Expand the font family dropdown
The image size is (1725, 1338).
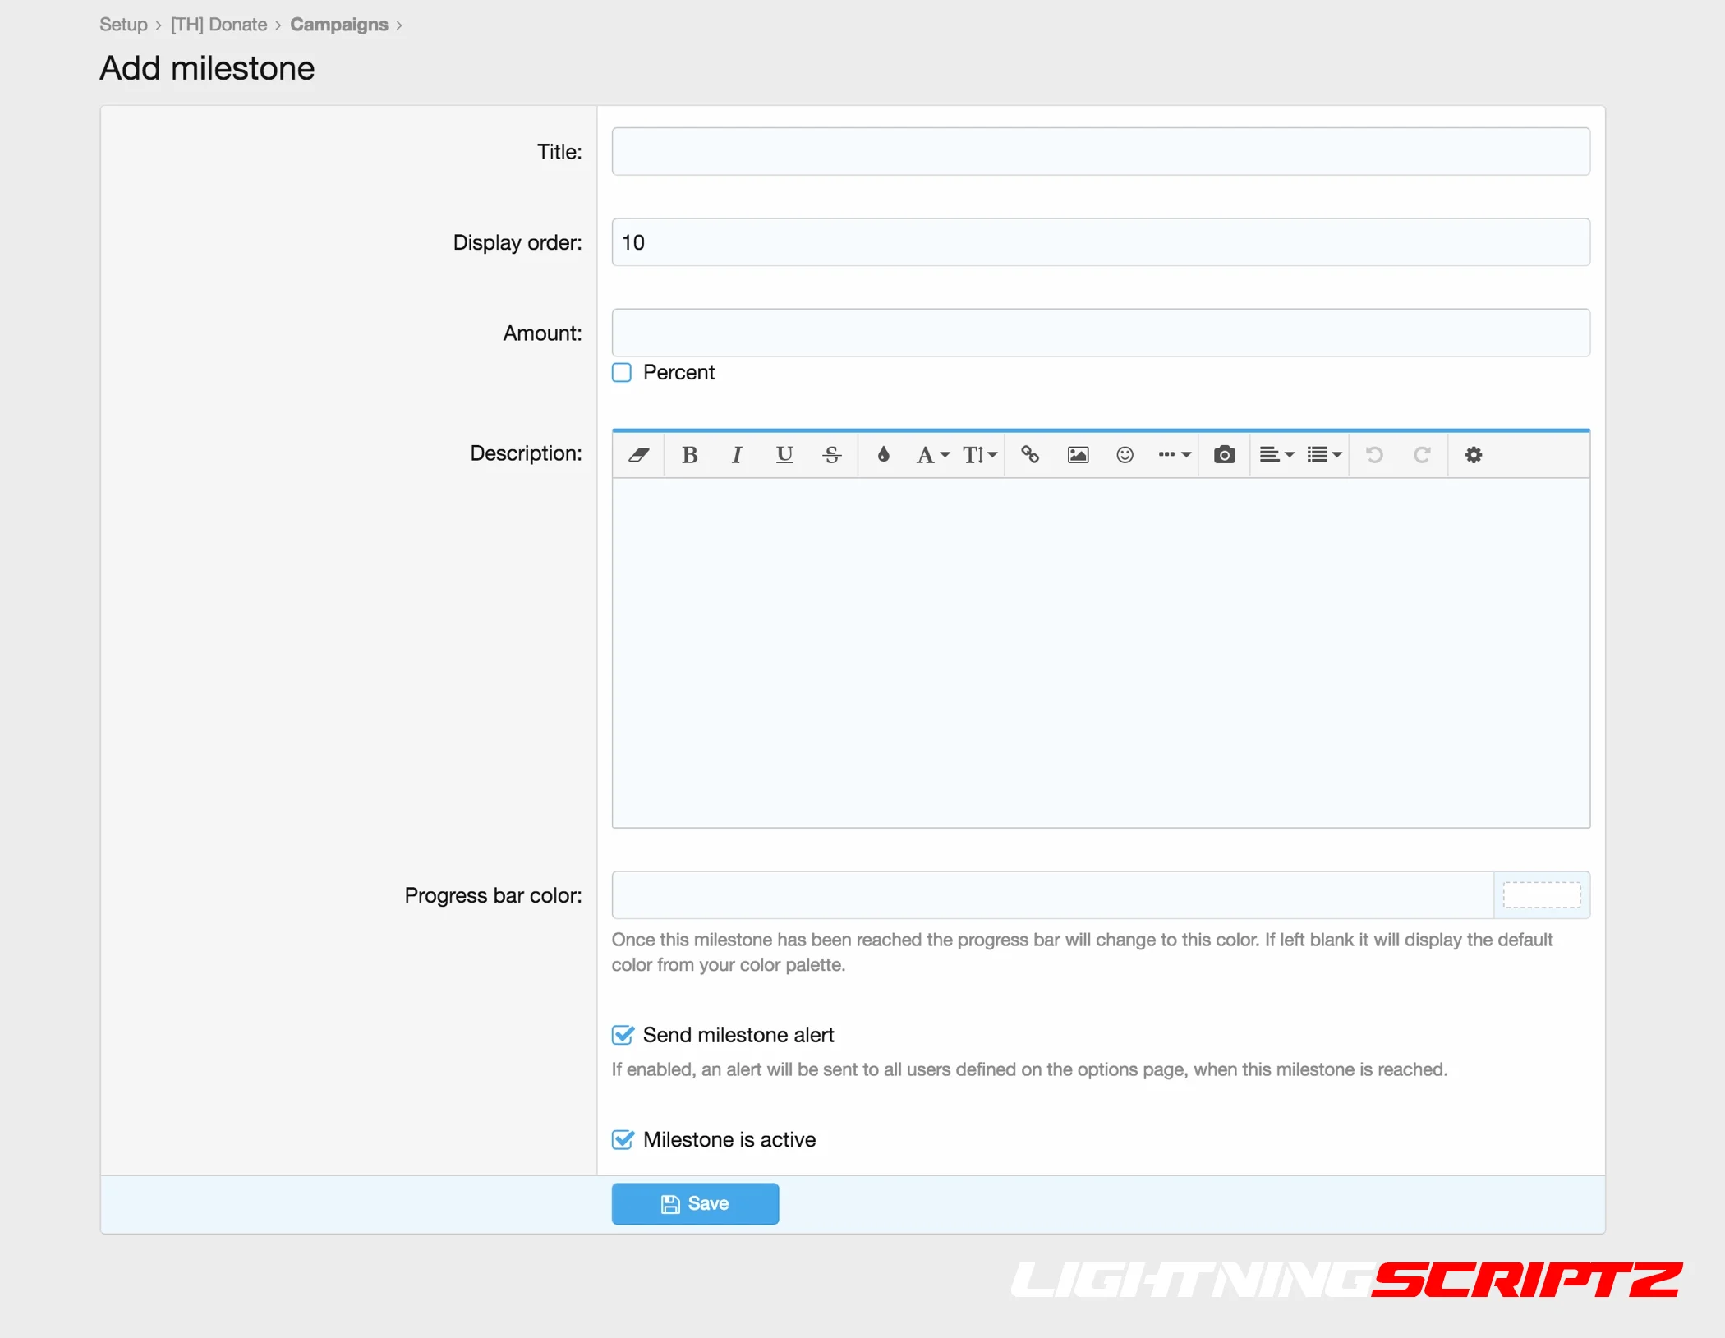point(932,455)
